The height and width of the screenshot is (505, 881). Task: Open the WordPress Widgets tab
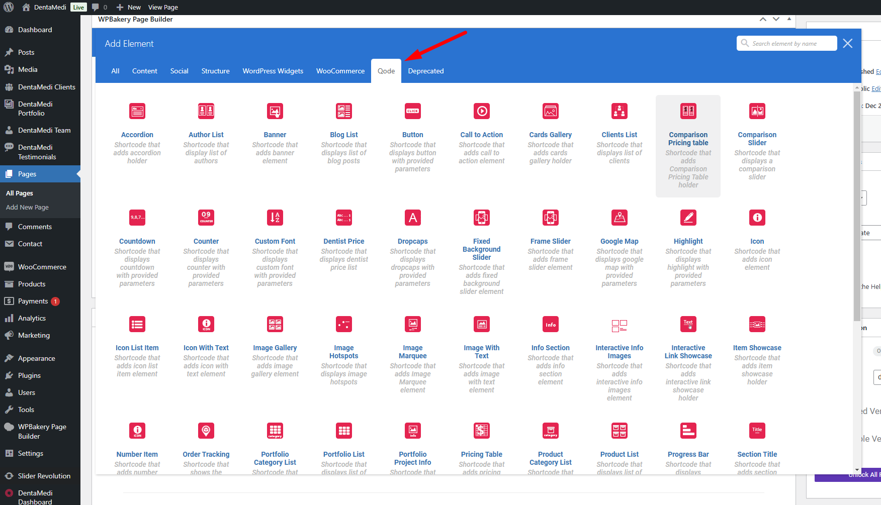click(x=273, y=71)
